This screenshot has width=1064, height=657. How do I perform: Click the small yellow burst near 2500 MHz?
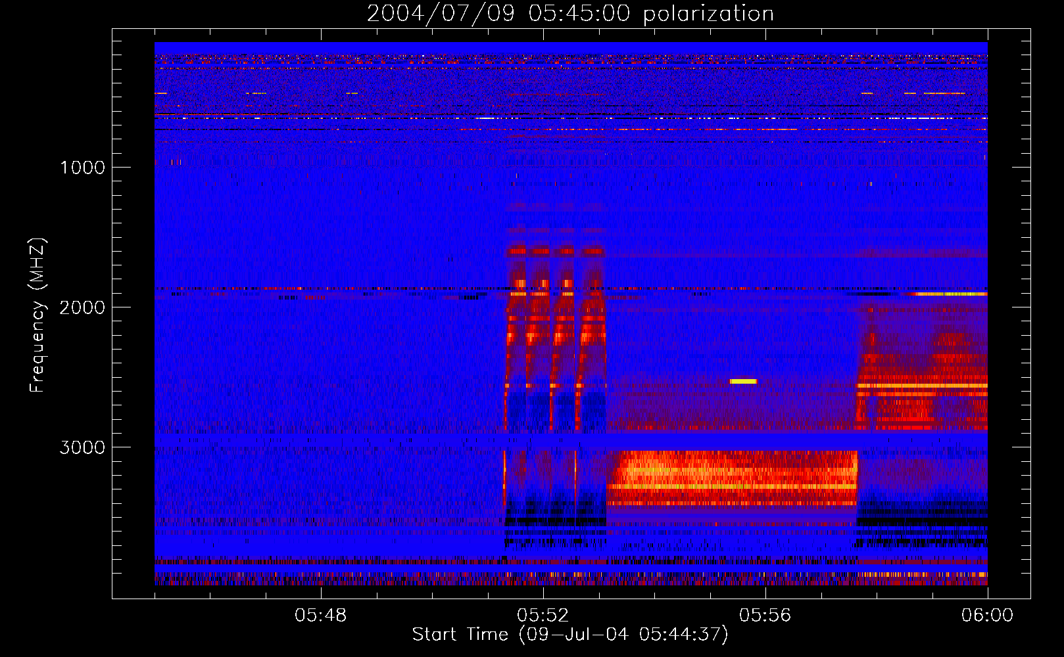[x=743, y=381]
